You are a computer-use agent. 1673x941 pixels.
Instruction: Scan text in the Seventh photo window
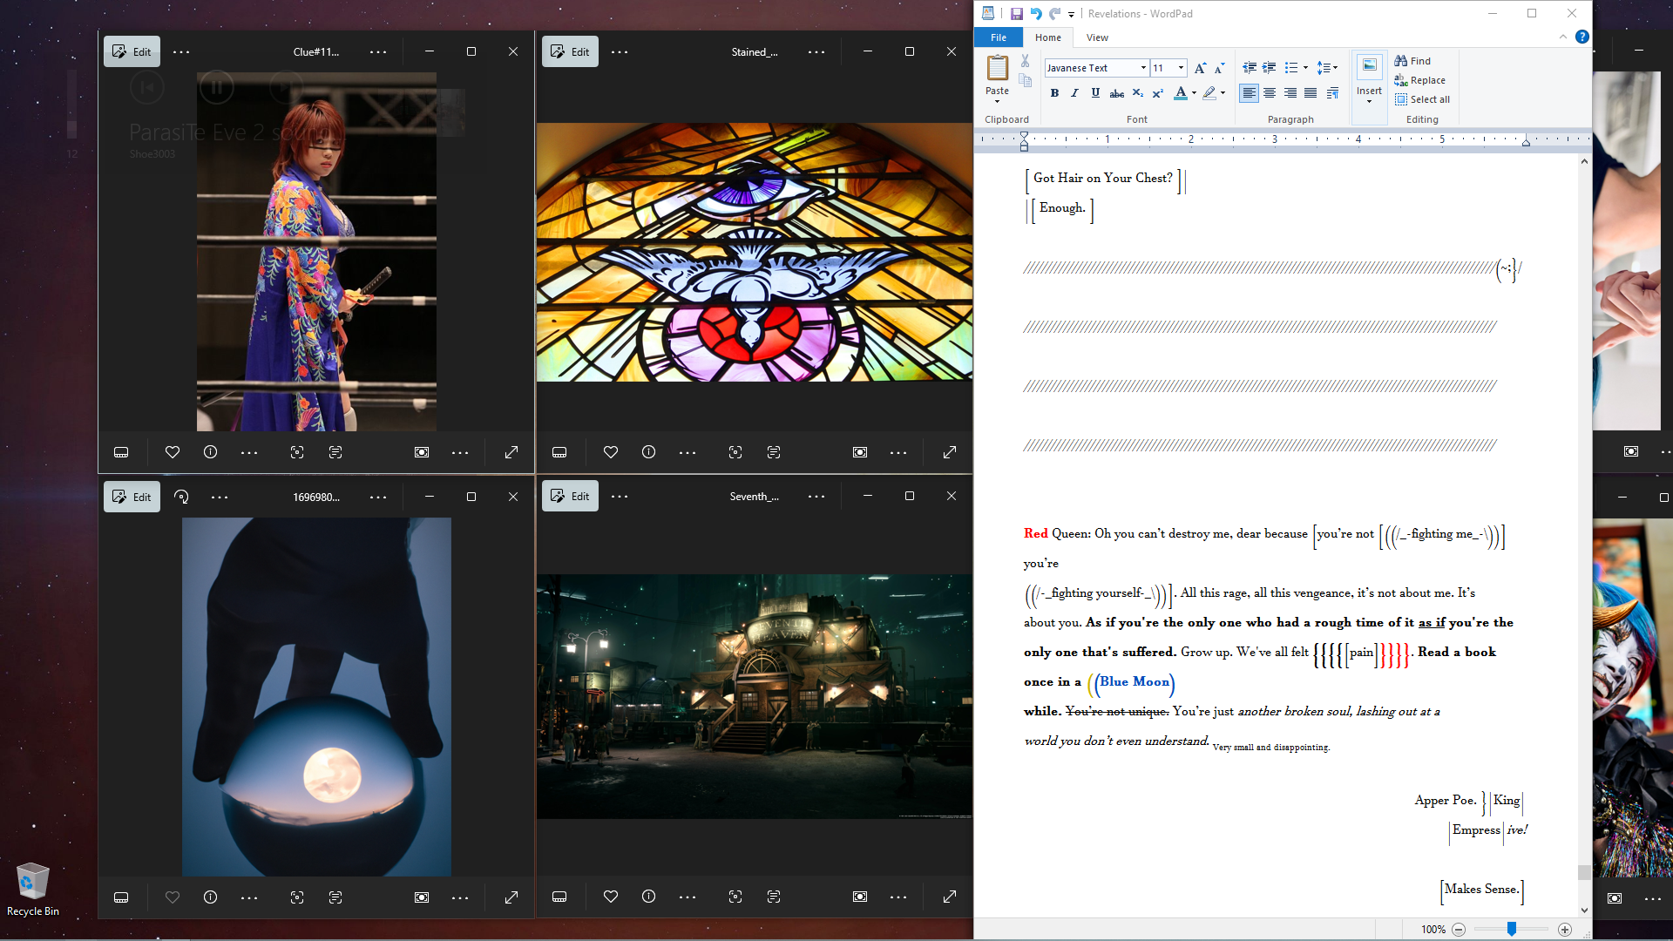774,897
